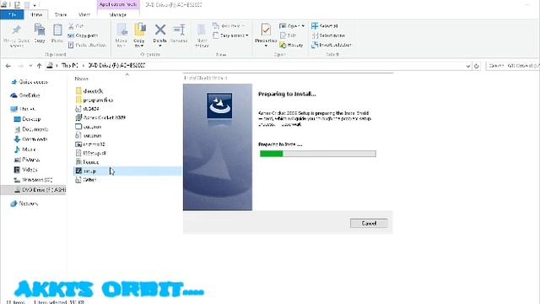Select Quick access in navigation pane
The width and height of the screenshot is (540, 304).
coord(30,82)
